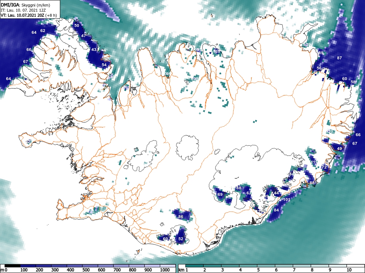Click visibility value '50' in the Westfjords
The height and width of the screenshot is (273, 365).
[x=77, y=25]
